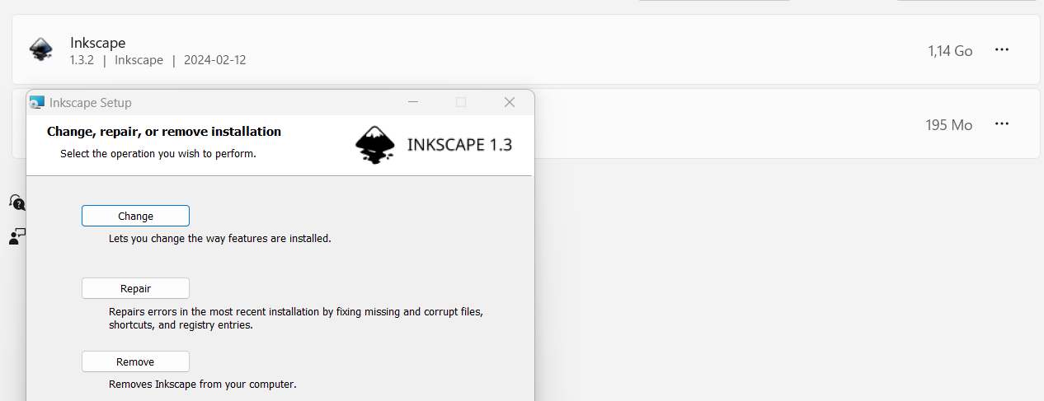
Task: Click the feedback person icon in Settings sidebar
Action: pyautogui.click(x=16, y=237)
